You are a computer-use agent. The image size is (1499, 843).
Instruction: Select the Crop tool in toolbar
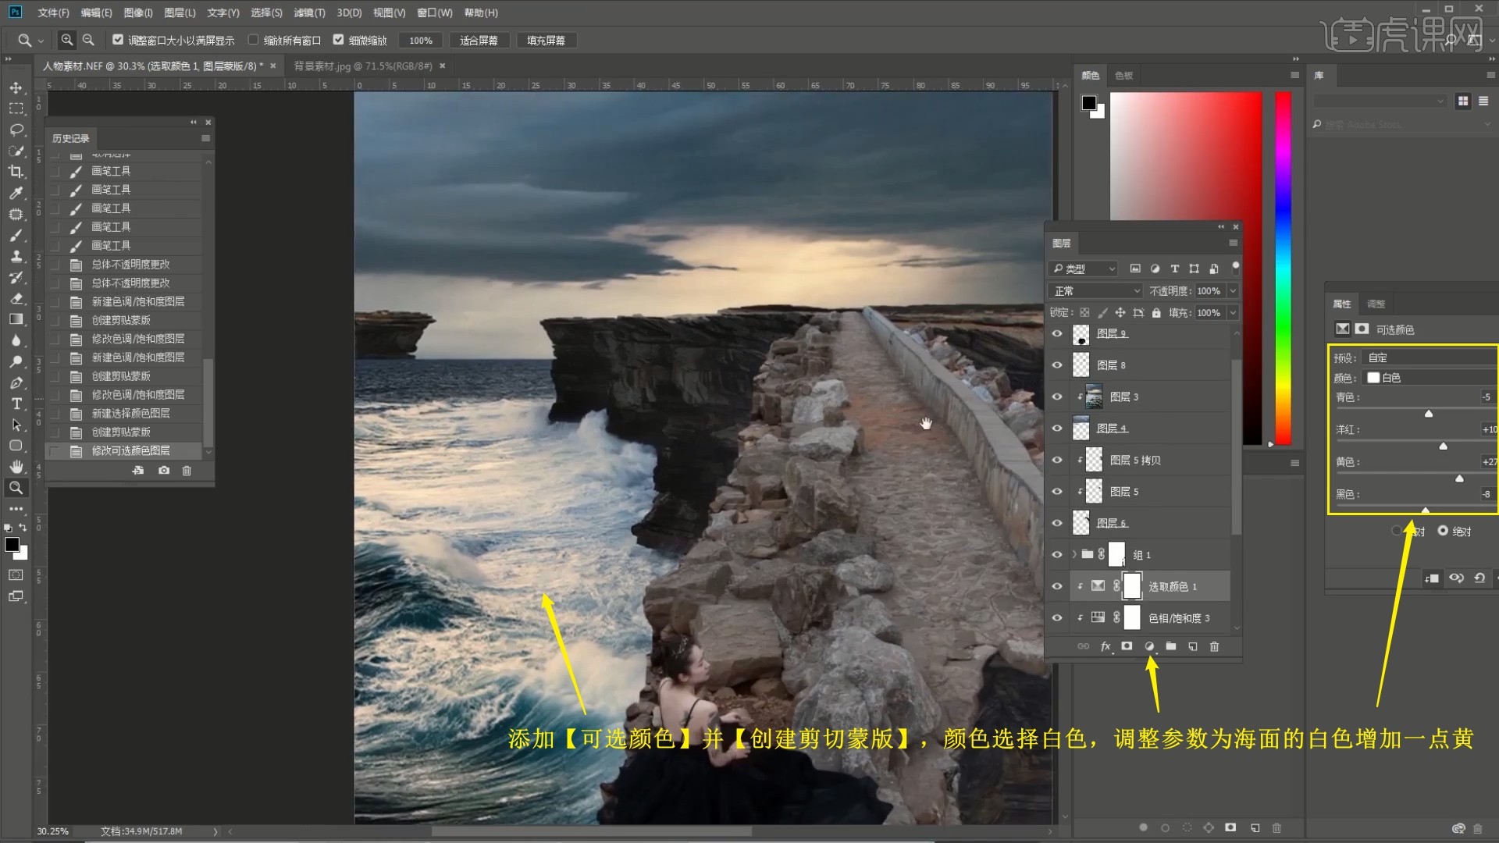point(16,172)
